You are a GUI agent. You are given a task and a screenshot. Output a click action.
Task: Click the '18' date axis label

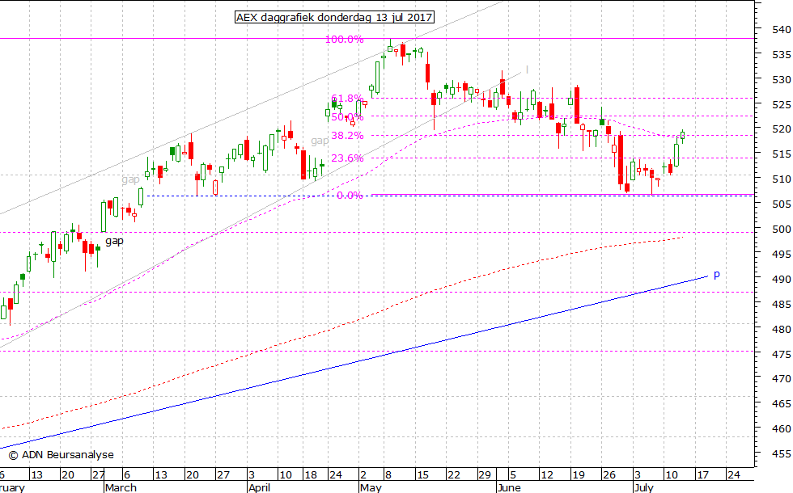(x=310, y=475)
